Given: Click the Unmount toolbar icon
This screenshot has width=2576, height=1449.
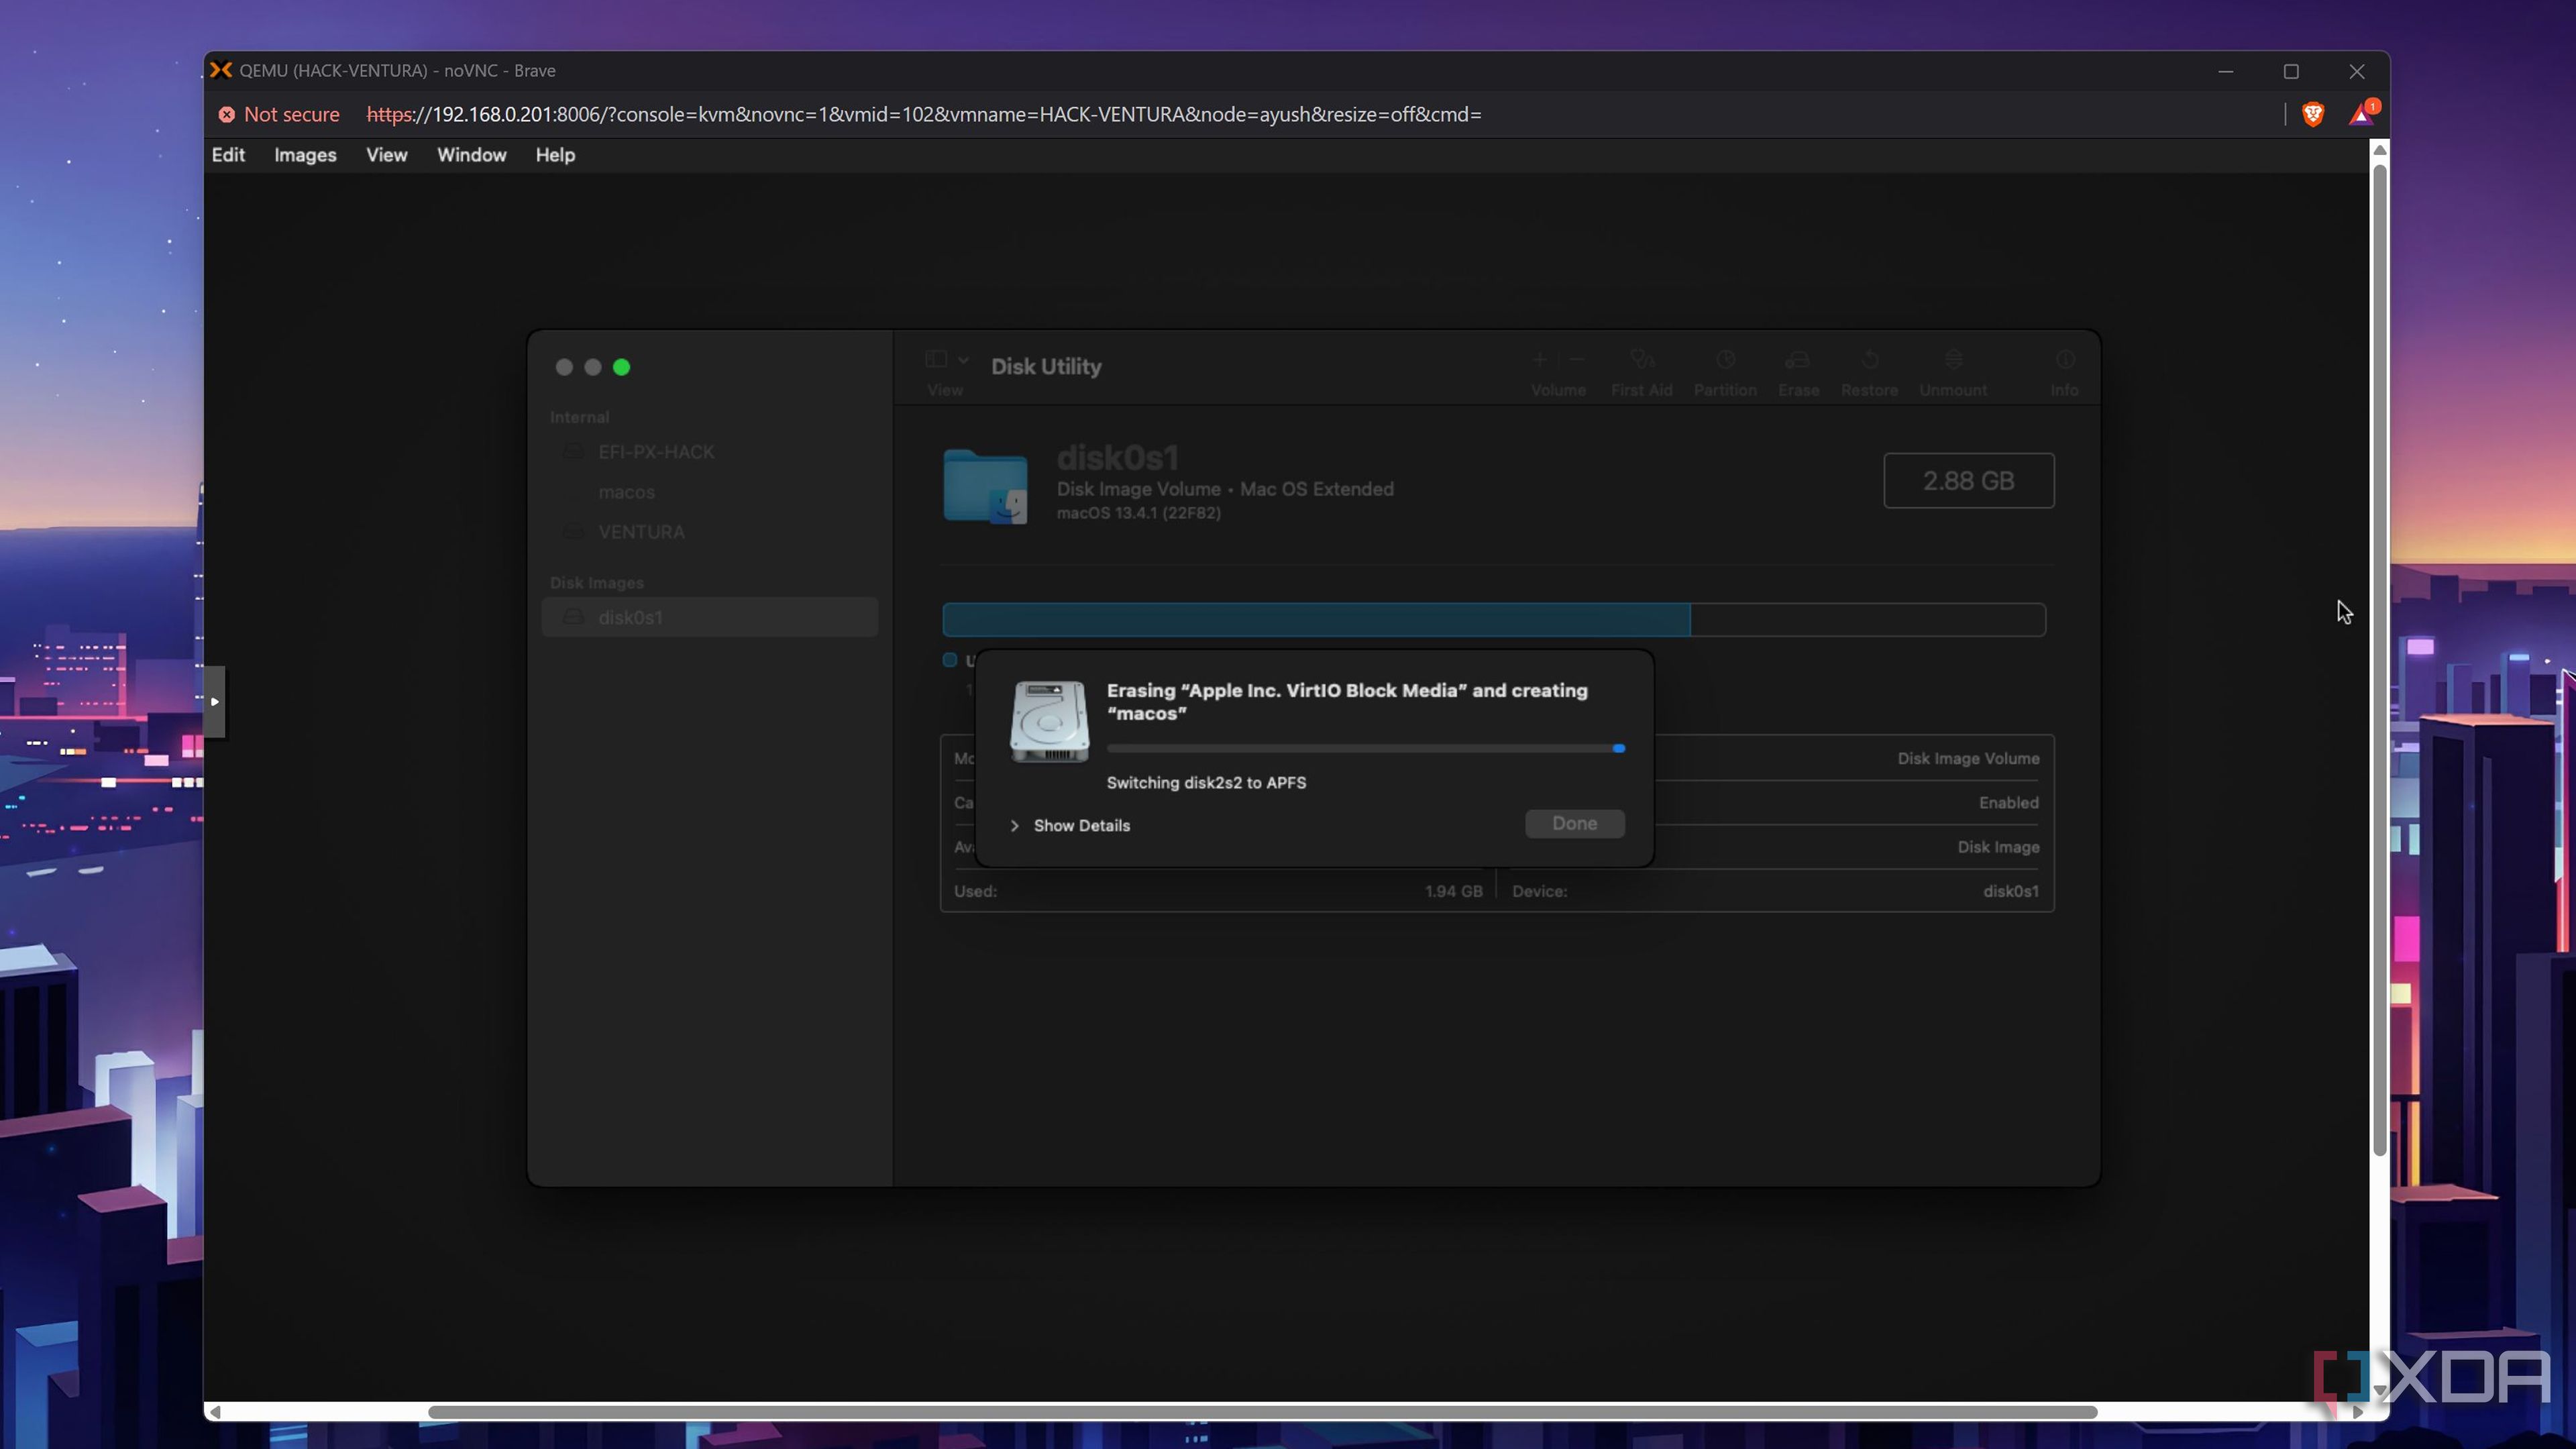Looking at the screenshot, I should click(1953, 359).
